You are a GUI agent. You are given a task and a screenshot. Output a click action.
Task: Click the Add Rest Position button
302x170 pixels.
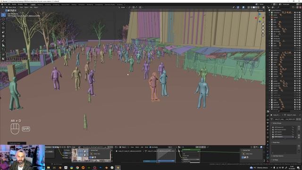278,156
